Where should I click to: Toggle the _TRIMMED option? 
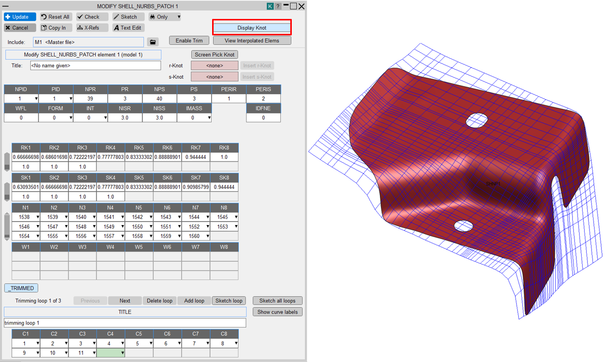(x=21, y=288)
